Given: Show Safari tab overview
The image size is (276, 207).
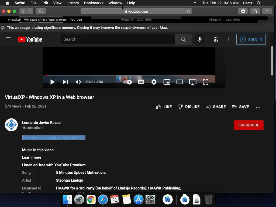Looking at the screenshot, I should click(x=267, y=11).
